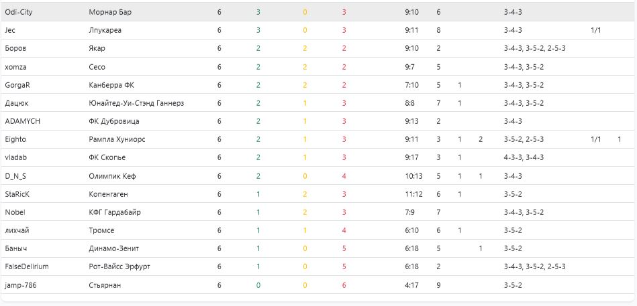Click the vladab manager name

click(x=16, y=157)
